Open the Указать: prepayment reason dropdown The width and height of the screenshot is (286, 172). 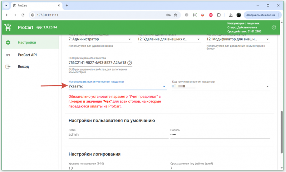[118, 86]
